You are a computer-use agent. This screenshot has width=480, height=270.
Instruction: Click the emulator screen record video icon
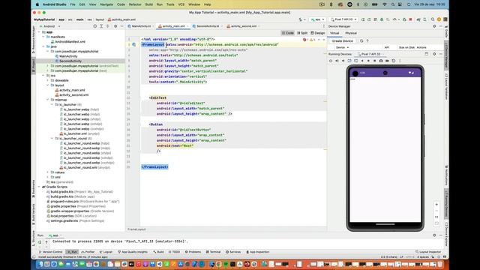387,61
